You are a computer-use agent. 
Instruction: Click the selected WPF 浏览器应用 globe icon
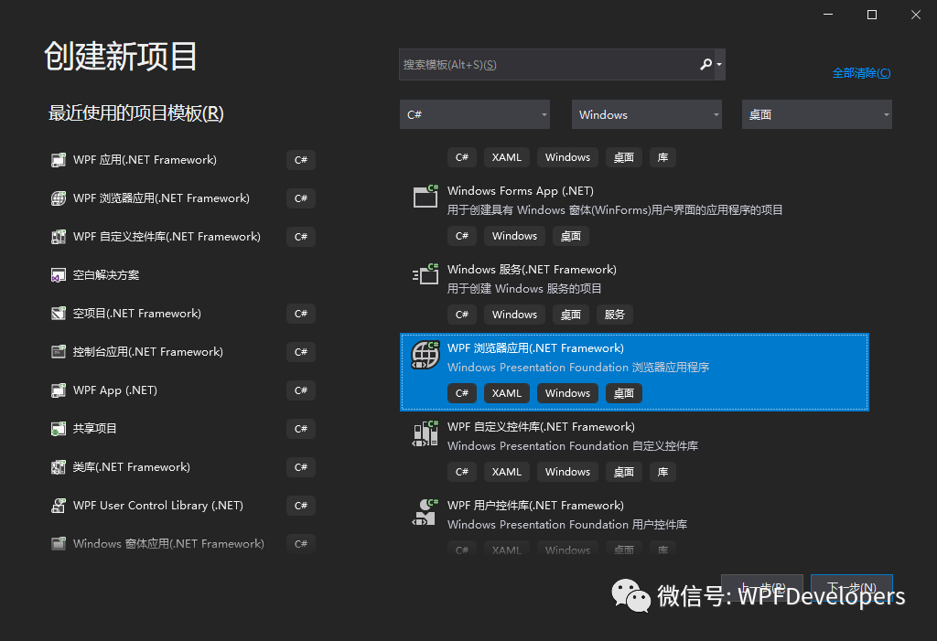click(x=425, y=354)
